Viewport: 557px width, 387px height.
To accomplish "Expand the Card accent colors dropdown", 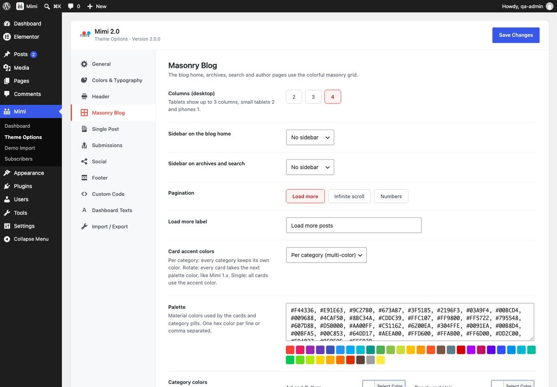I will pyautogui.click(x=326, y=255).
